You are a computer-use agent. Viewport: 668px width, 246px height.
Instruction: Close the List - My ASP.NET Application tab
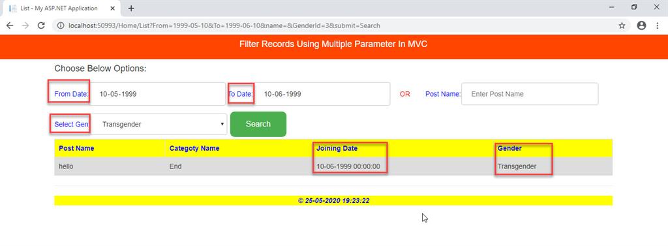[x=113, y=8]
